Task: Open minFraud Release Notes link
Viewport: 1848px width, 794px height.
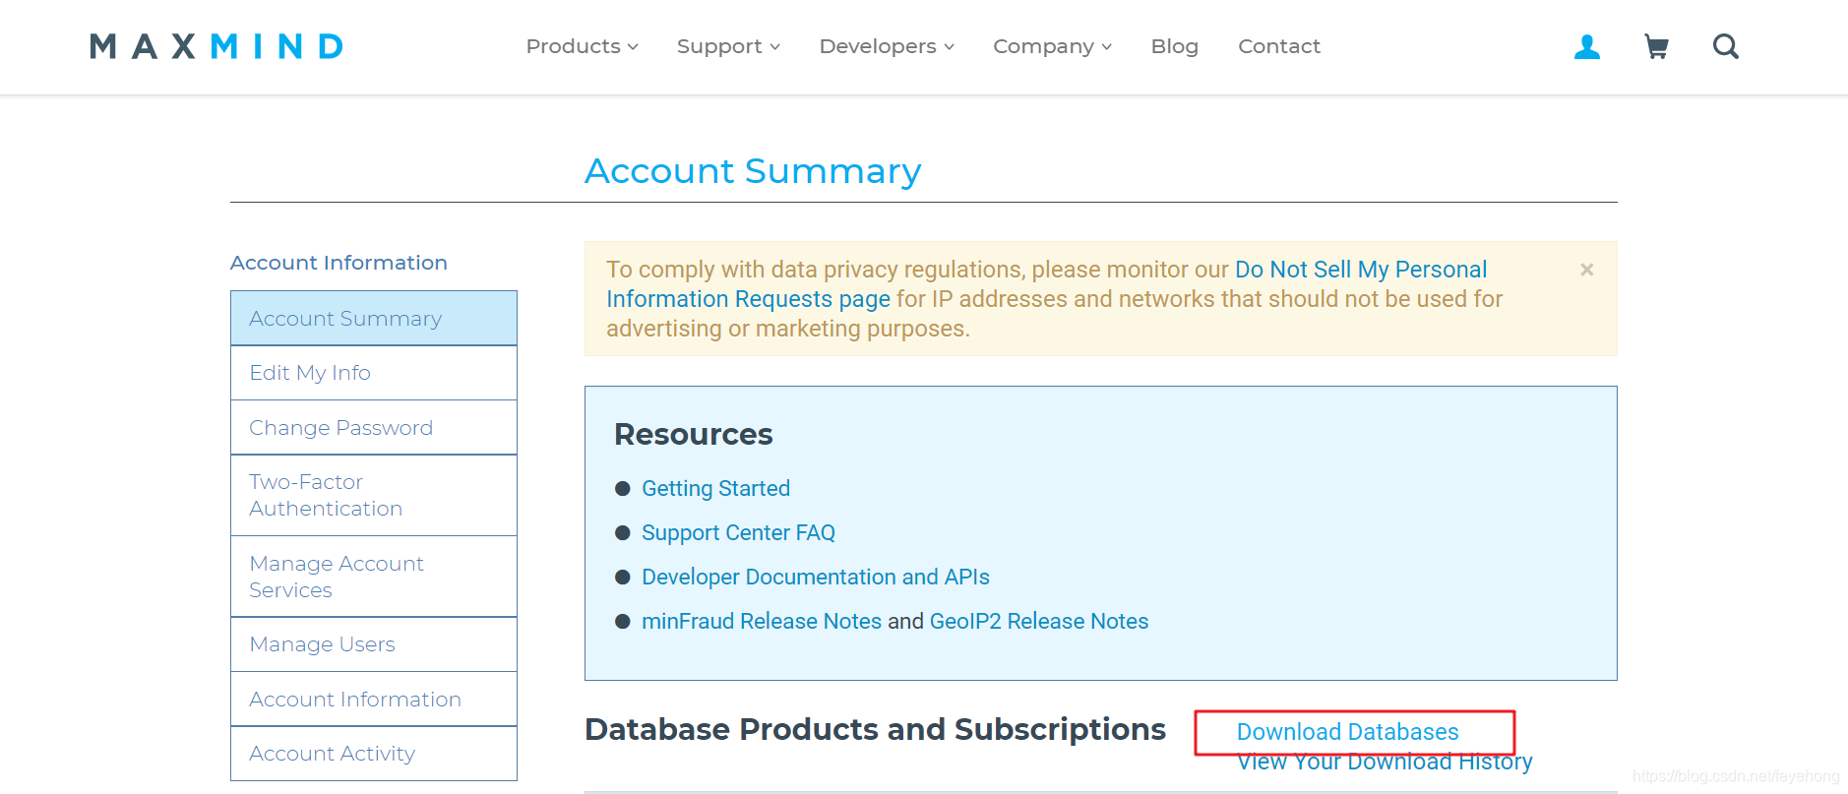Action: 761,622
